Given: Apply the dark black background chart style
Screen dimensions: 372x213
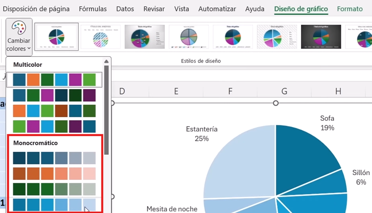Looking at the screenshot, I should (x=321, y=37).
